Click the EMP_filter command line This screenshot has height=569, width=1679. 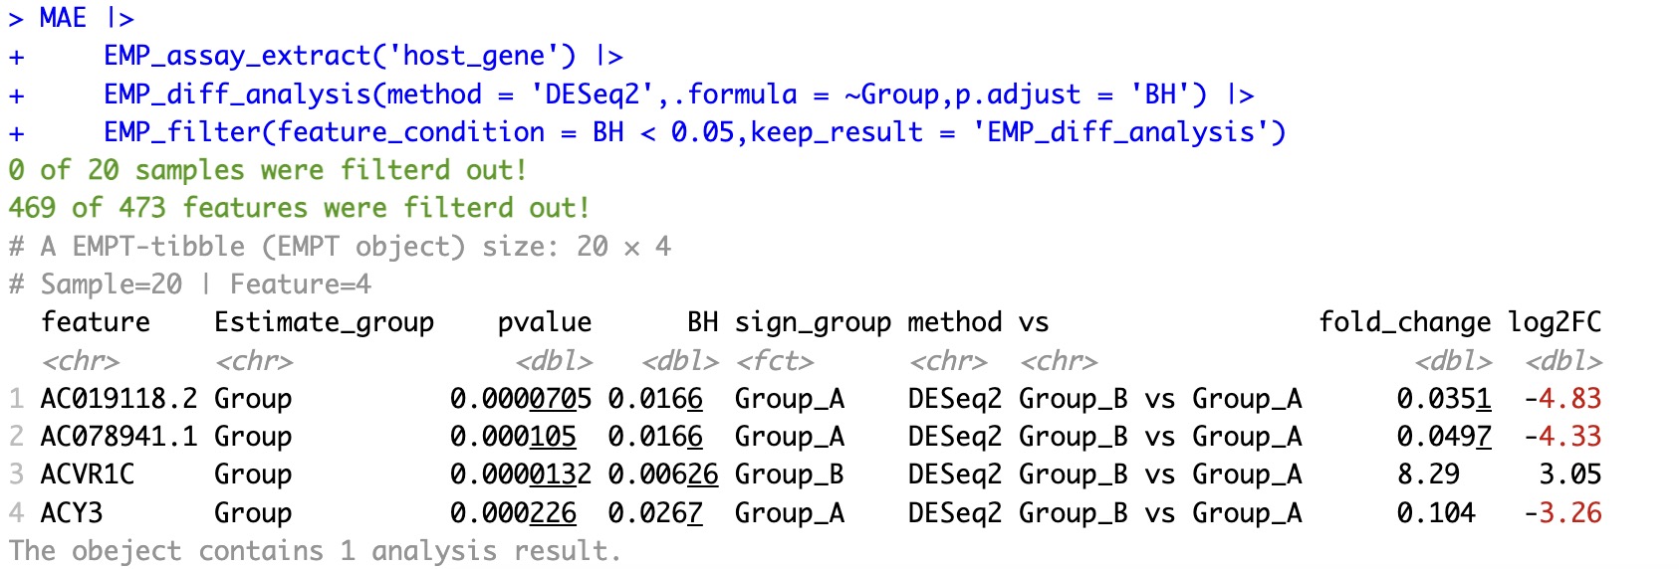click(694, 132)
